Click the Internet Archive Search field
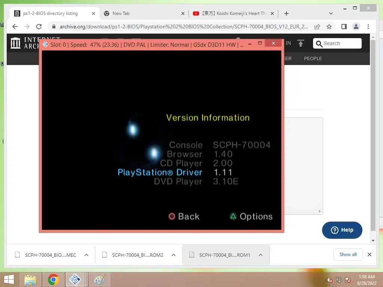Viewport: 383px width, 287px height. click(337, 43)
